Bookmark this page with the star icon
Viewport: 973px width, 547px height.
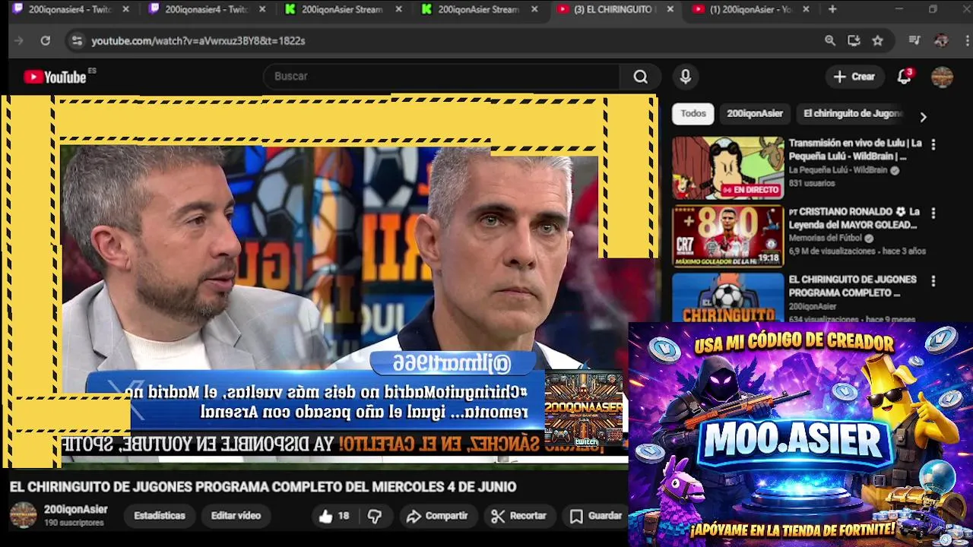coord(878,40)
